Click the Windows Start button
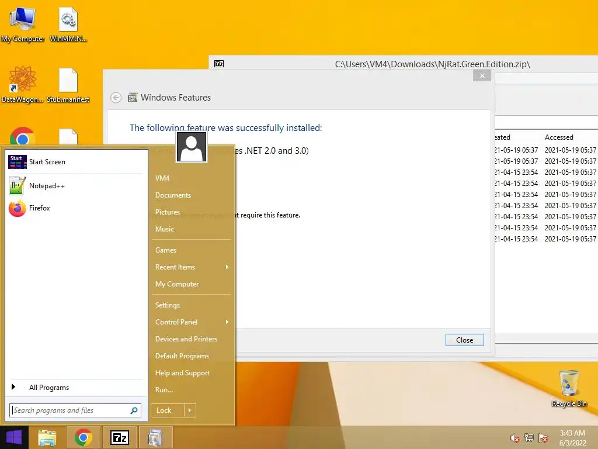598x449 pixels. pyautogui.click(x=14, y=437)
